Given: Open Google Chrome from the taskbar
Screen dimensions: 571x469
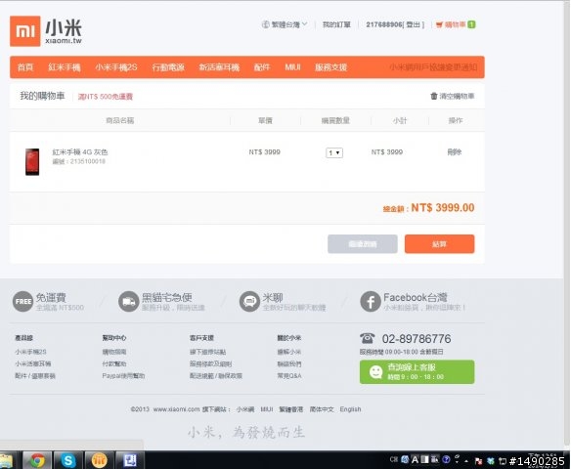Looking at the screenshot, I should tap(37, 460).
